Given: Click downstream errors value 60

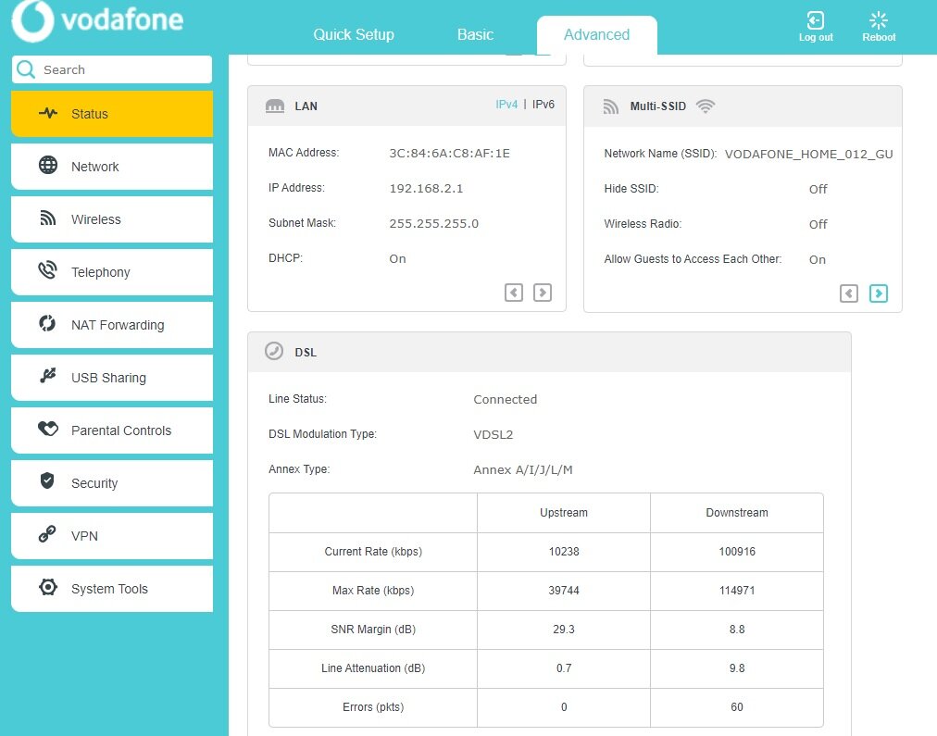Looking at the screenshot, I should point(737,706).
